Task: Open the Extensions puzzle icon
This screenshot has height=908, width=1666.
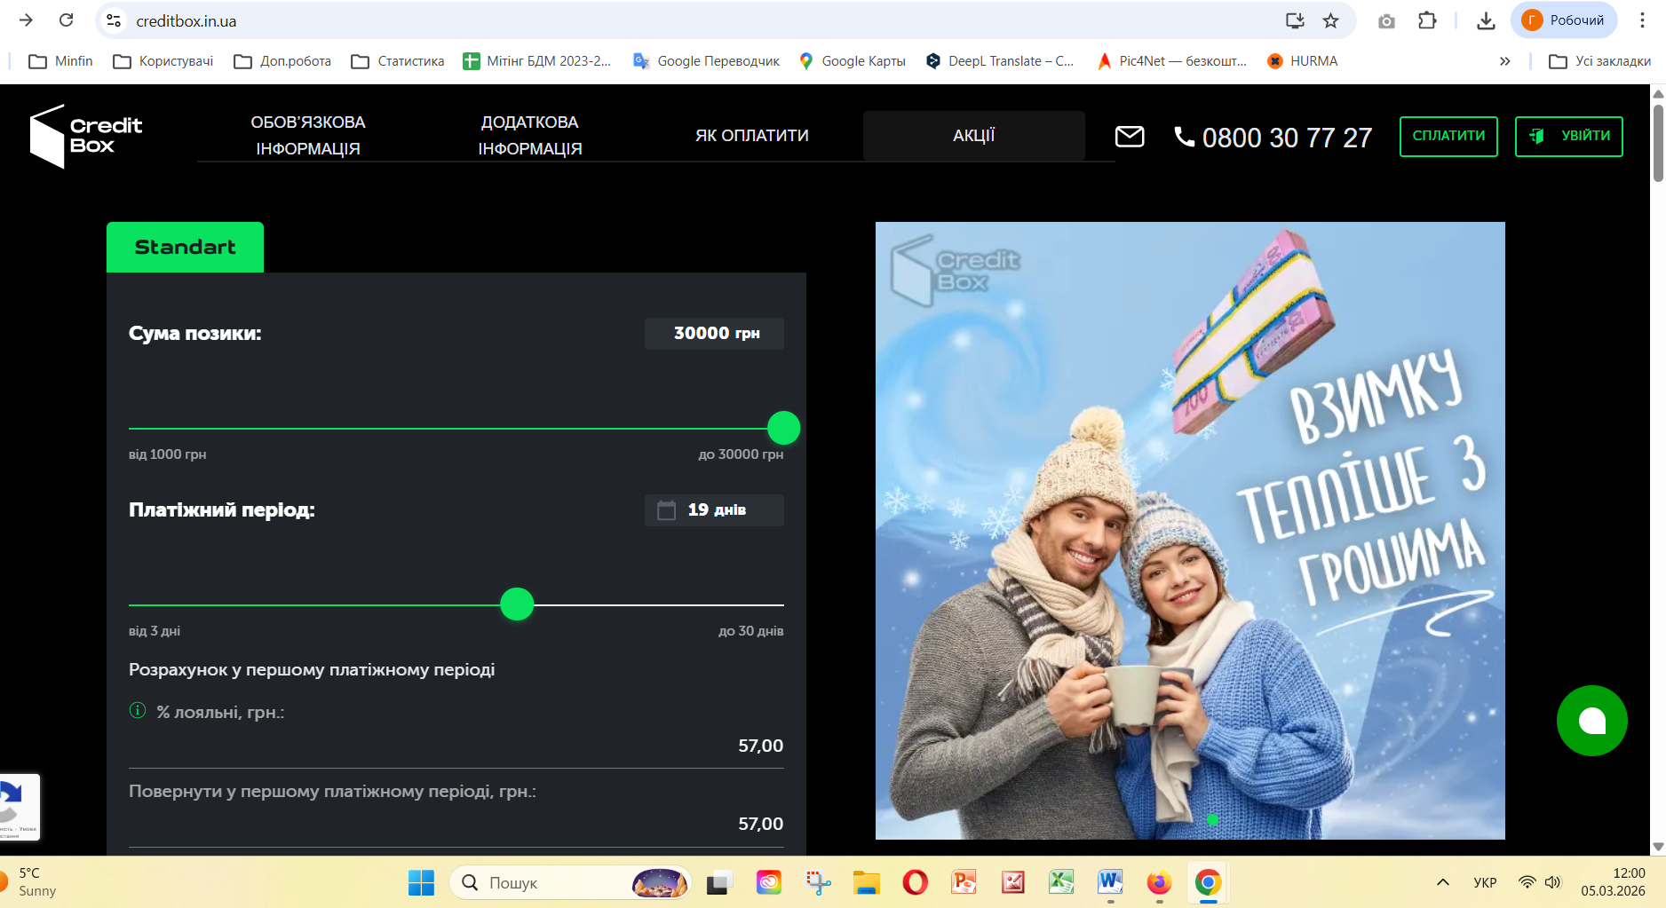Action: click(1427, 20)
